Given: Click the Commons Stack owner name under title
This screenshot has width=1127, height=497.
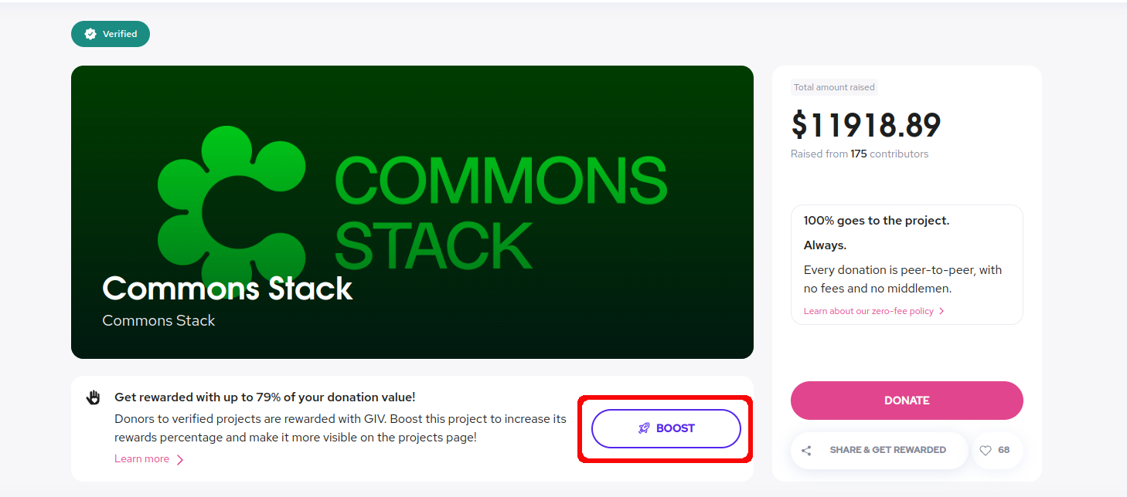Looking at the screenshot, I should [158, 321].
